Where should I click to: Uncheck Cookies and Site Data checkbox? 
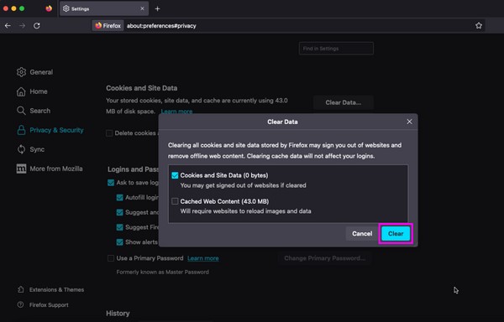[175, 175]
